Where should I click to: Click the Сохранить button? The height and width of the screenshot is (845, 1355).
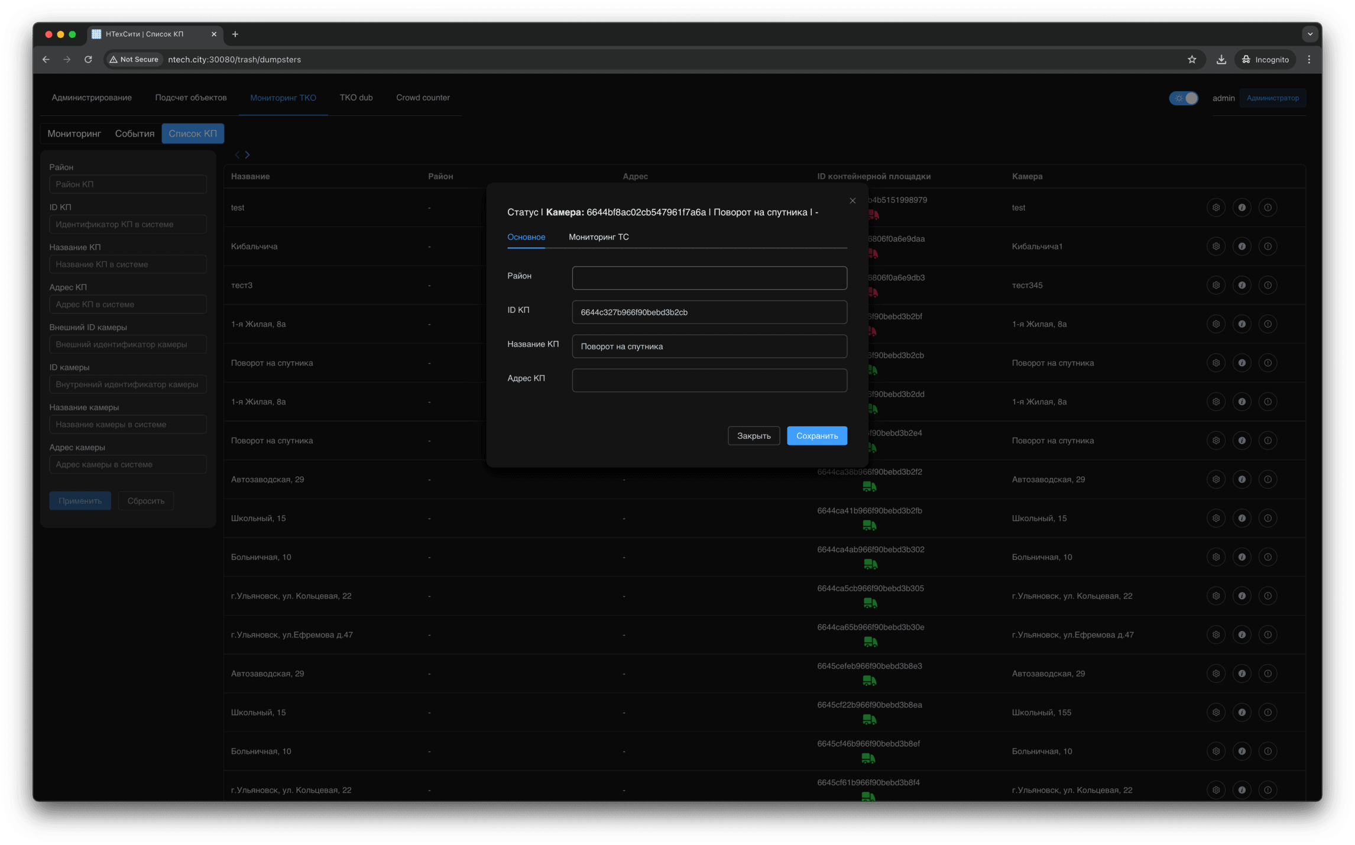[816, 436]
